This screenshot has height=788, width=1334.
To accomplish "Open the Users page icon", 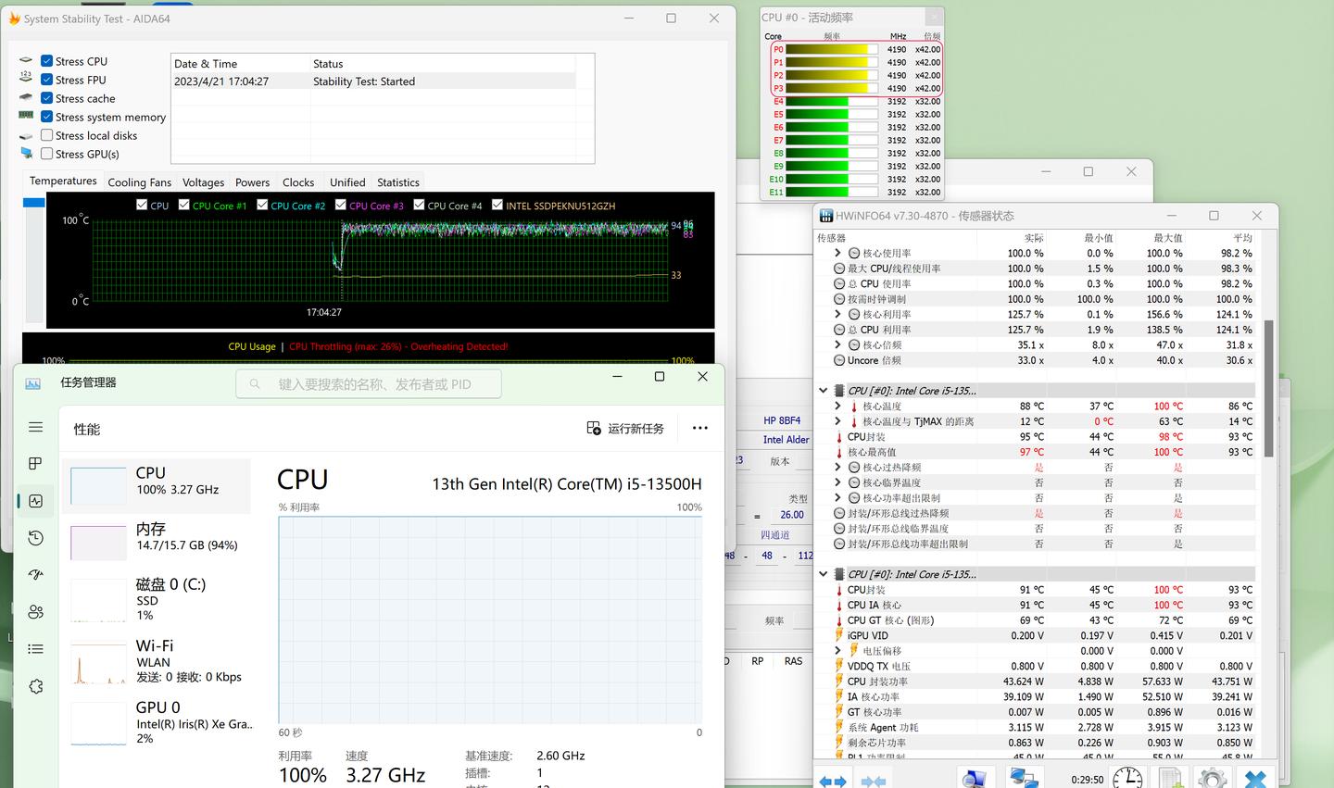I will click(35, 612).
